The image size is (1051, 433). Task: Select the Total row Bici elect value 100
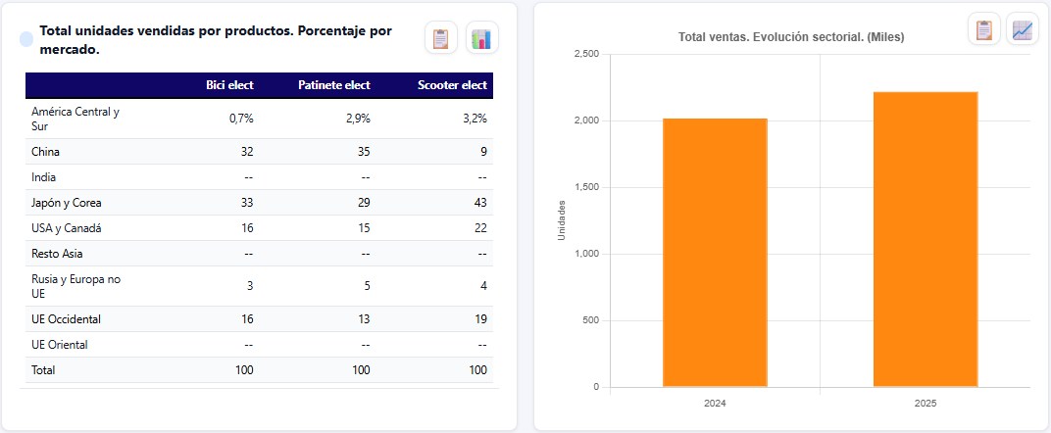(245, 370)
